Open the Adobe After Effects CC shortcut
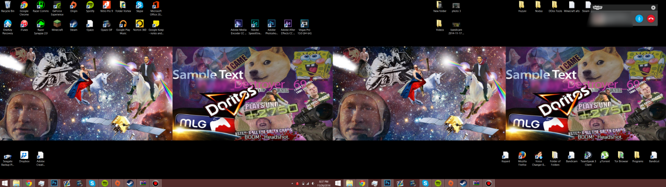This screenshot has width=666, height=187. coord(288,27)
